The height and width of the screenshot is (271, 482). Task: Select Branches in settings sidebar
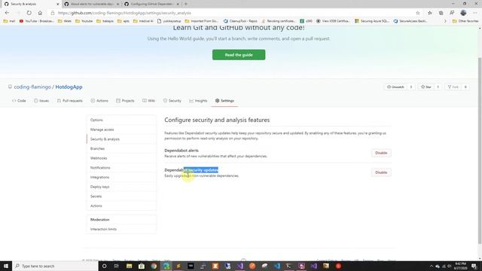[x=121, y=148]
